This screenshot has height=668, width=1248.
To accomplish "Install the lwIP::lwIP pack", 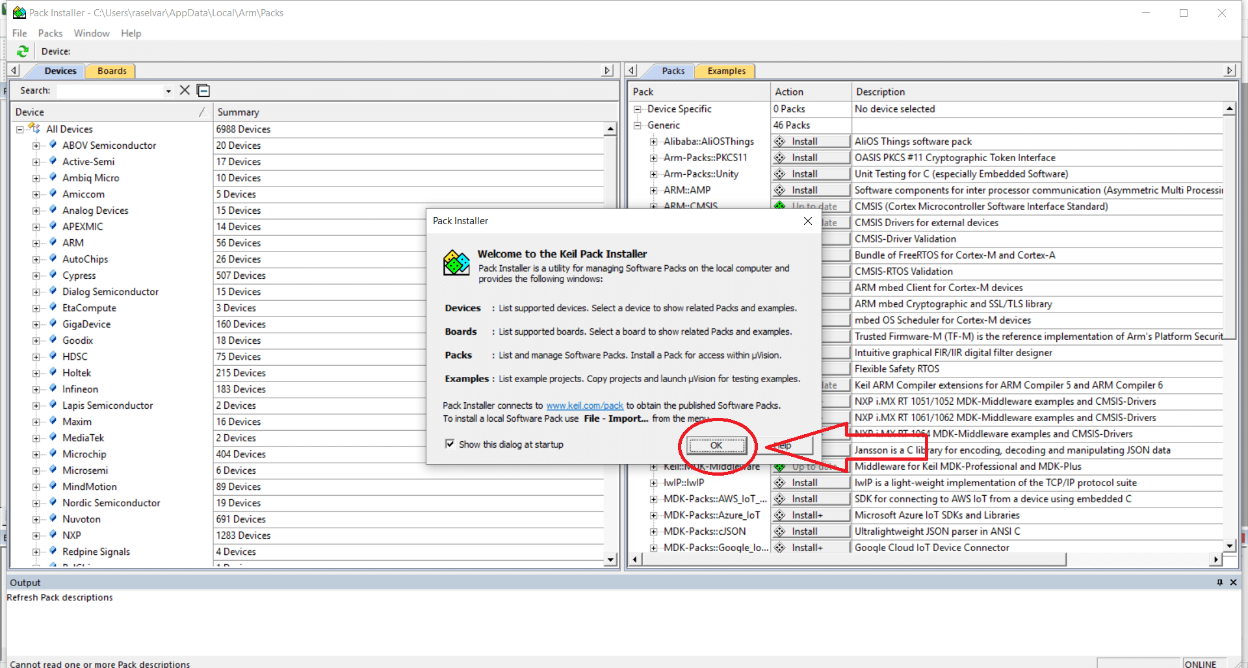I will [811, 482].
